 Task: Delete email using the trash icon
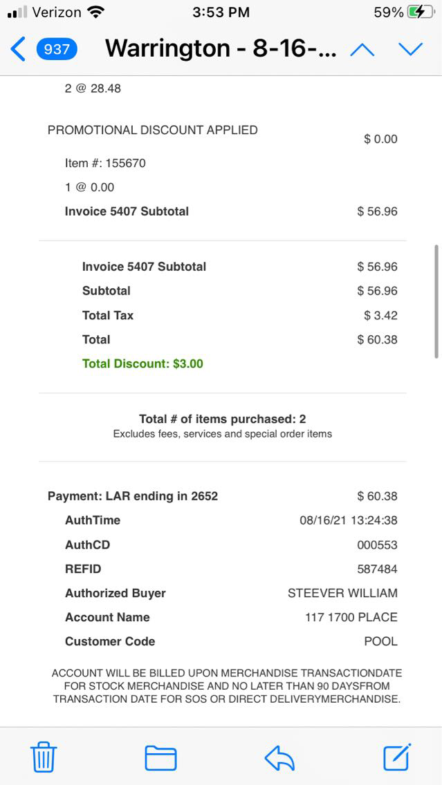pos(44,757)
